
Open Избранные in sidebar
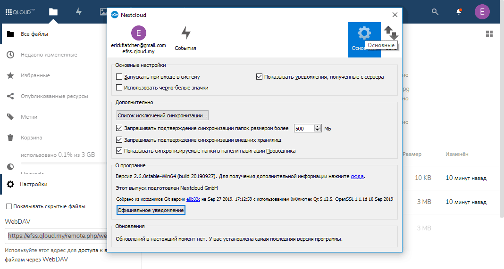pos(35,75)
